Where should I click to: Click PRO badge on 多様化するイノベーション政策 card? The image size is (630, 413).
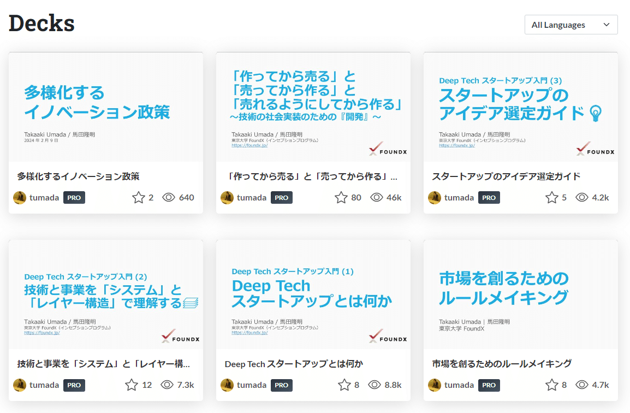[74, 197]
